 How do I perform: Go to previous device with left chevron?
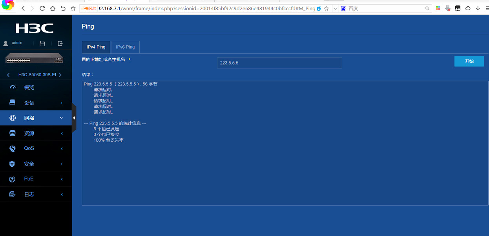[x=9, y=75]
